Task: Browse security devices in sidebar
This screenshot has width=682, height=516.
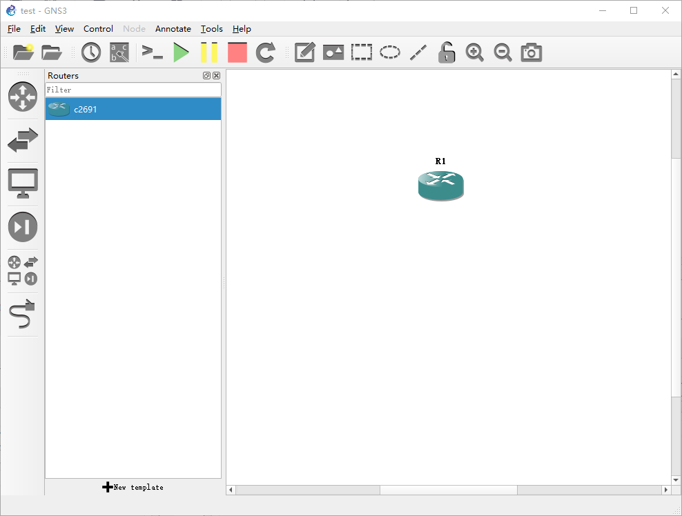Action: (23, 227)
